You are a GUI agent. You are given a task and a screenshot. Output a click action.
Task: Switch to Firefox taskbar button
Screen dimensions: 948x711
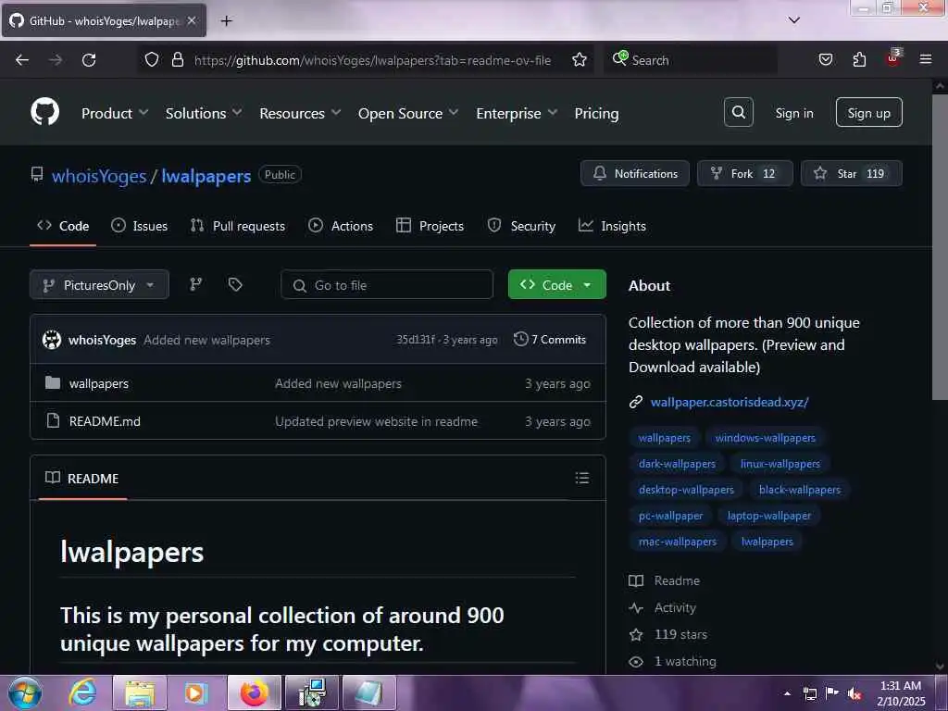pyautogui.click(x=255, y=692)
